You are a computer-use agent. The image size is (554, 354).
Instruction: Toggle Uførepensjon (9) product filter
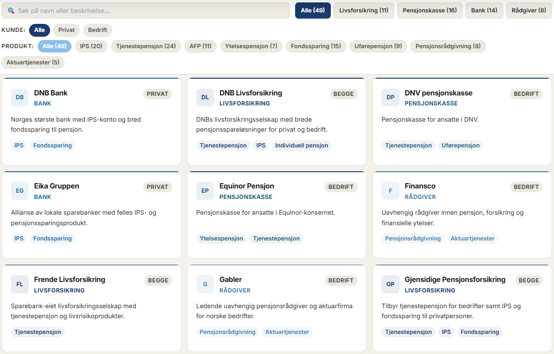click(x=378, y=46)
